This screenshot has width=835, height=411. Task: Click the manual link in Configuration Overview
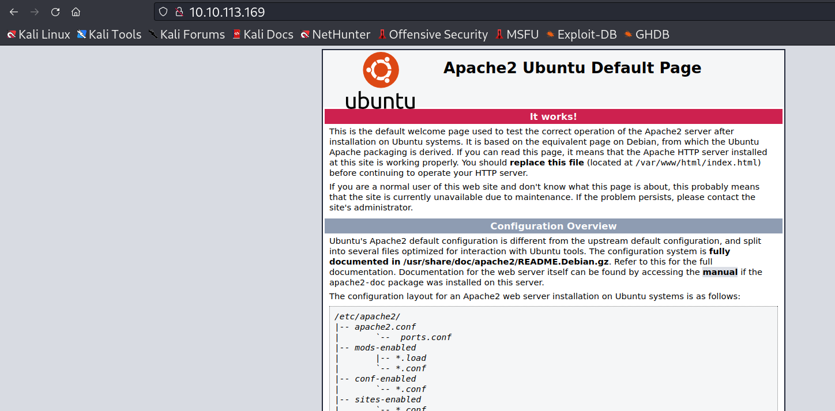(720, 272)
